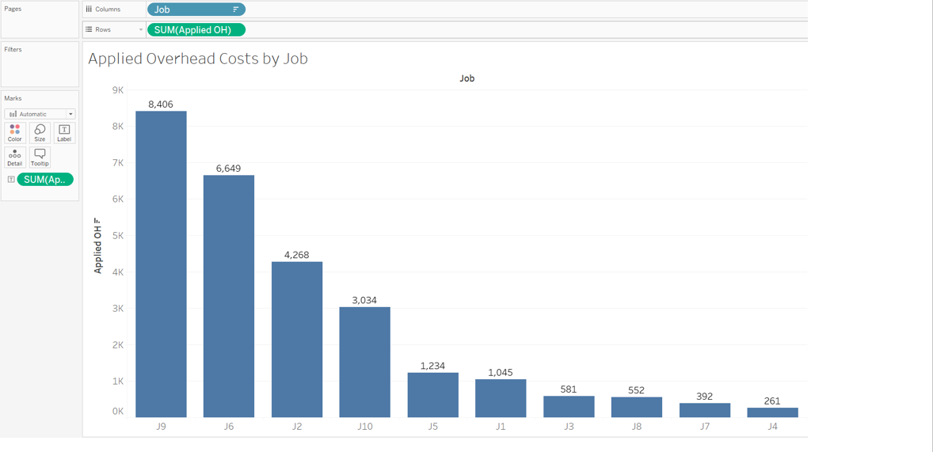
Task: Click the J5 label on the x-axis
Action: coord(432,427)
